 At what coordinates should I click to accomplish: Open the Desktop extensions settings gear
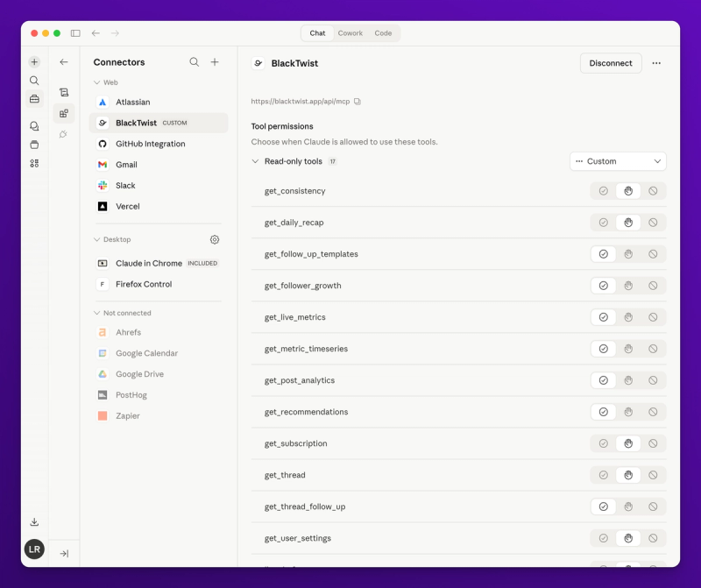(215, 239)
